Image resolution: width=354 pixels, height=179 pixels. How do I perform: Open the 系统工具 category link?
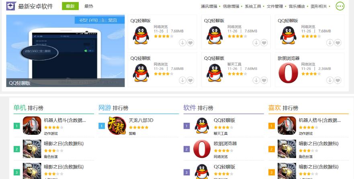tap(253, 6)
